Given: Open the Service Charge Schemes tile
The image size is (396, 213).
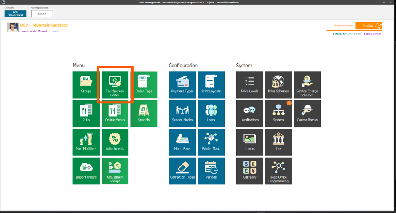Looking at the screenshot, I should [x=308, y=85].
